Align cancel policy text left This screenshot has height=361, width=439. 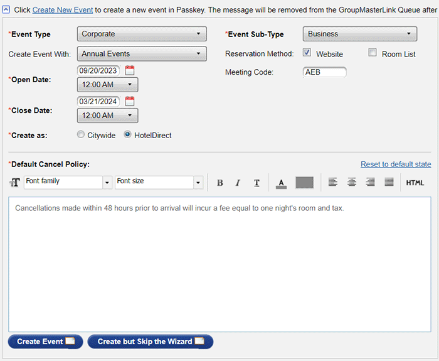pos(333,183)
